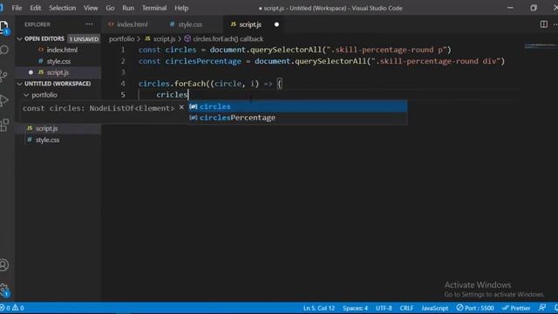
Task: Click Spaces: 4 indentation setting
Action: [355, 308]
